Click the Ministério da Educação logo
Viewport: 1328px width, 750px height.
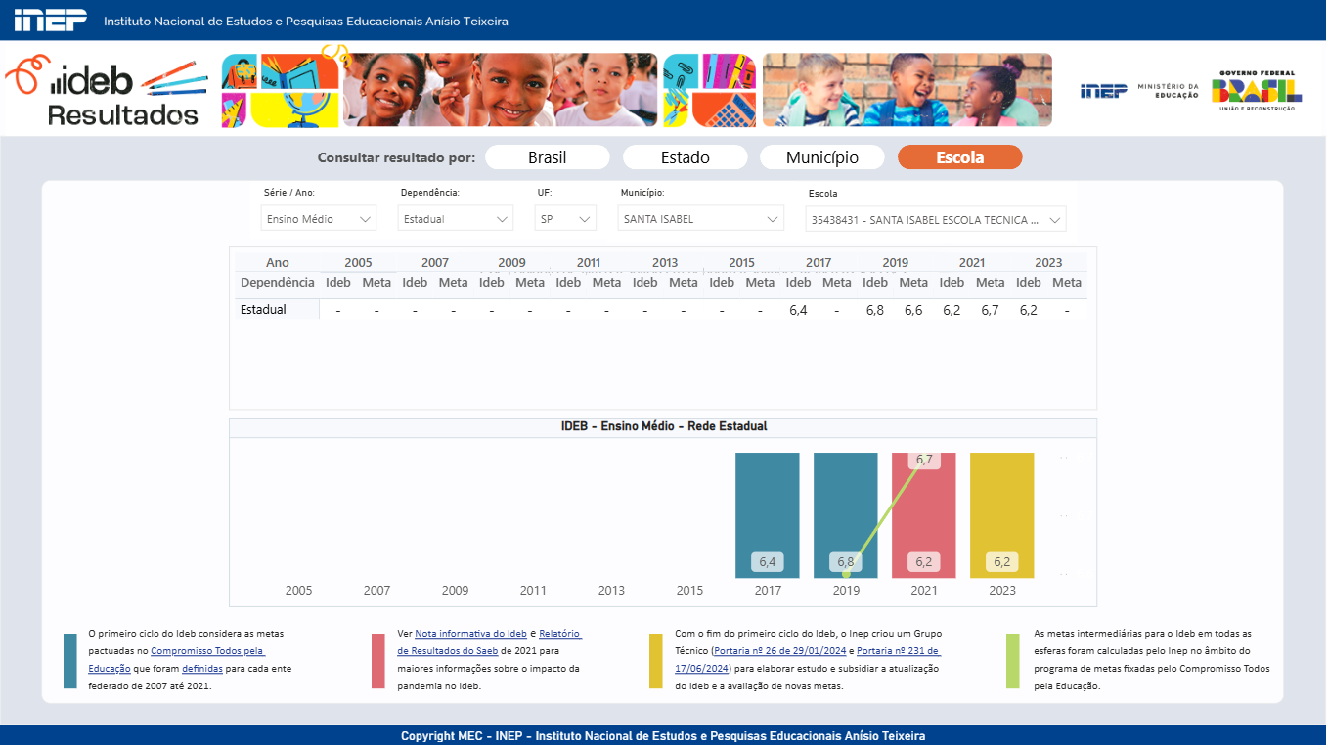tap(1168, 91)
